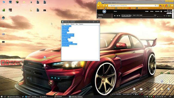Screen dimensions: 174x98
Task: Click the 'nopostfx 1' line in Notepad
Action: click(65, 46)
